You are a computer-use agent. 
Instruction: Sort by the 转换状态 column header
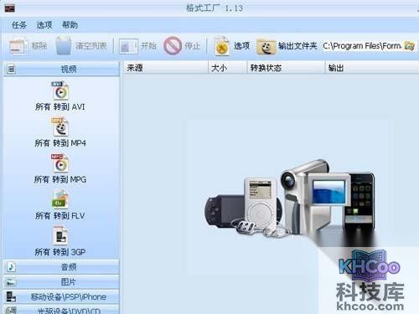pos(287,68)
